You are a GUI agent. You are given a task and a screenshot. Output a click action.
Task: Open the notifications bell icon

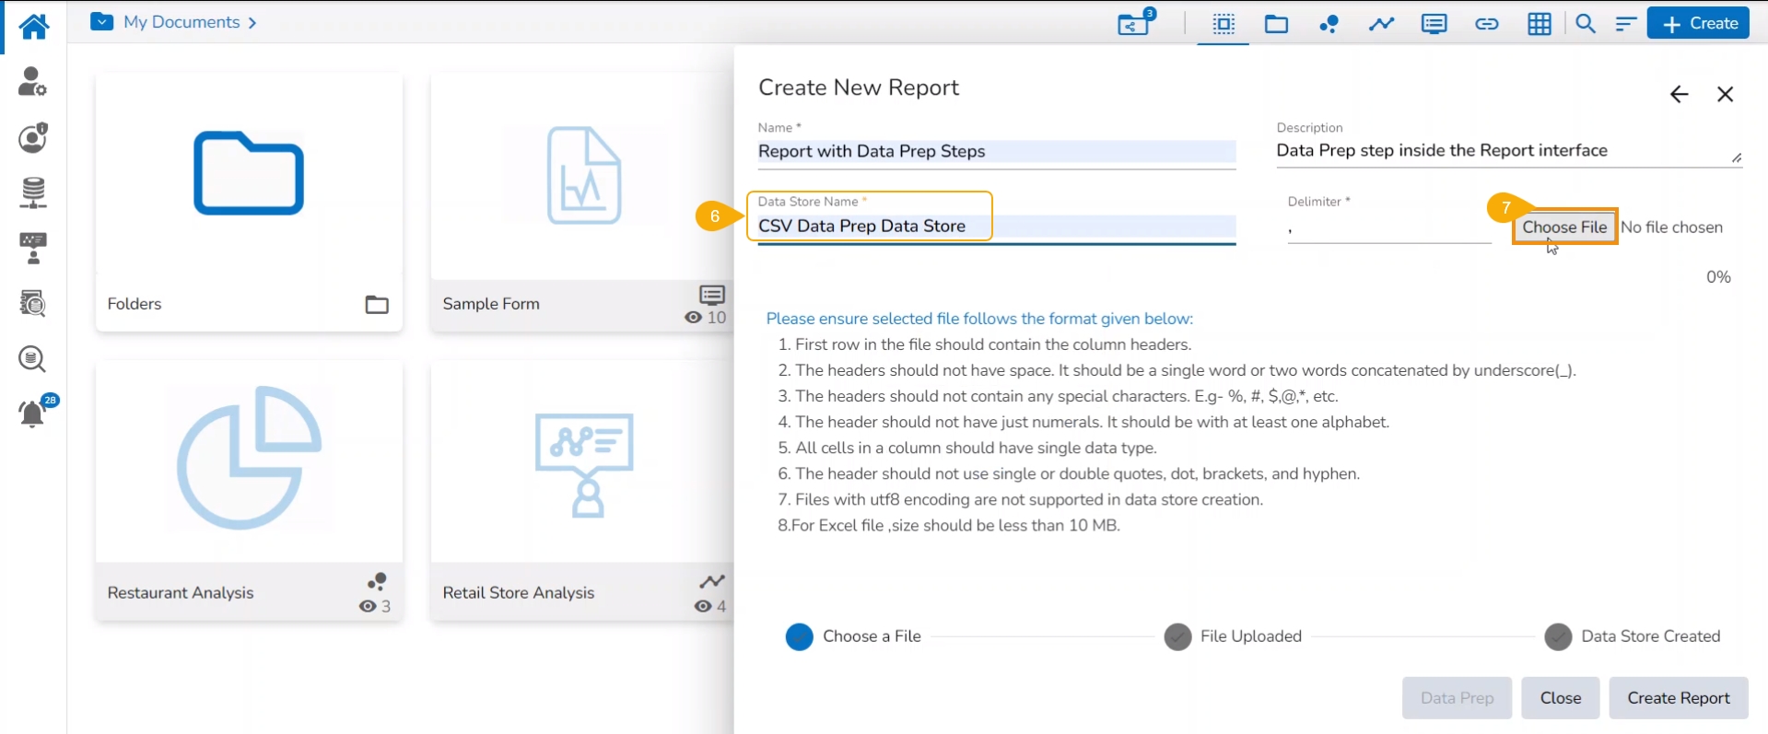pyautogui.click(x=33, y=414)
